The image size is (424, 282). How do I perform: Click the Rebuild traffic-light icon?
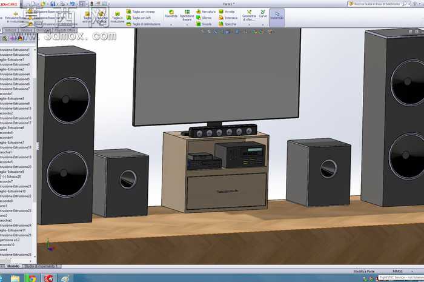pos(91,4)
